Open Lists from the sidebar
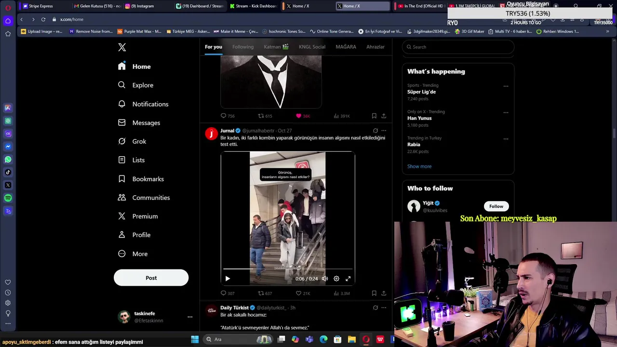The height and width of the screenshot is (347, 617). tap(132, 160)
